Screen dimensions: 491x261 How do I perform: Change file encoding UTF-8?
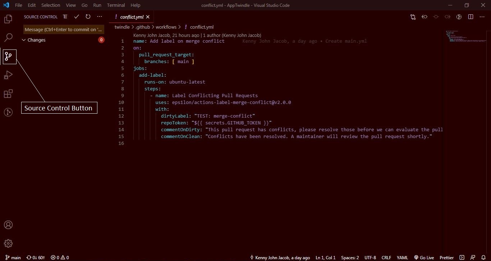click(370, 257)
